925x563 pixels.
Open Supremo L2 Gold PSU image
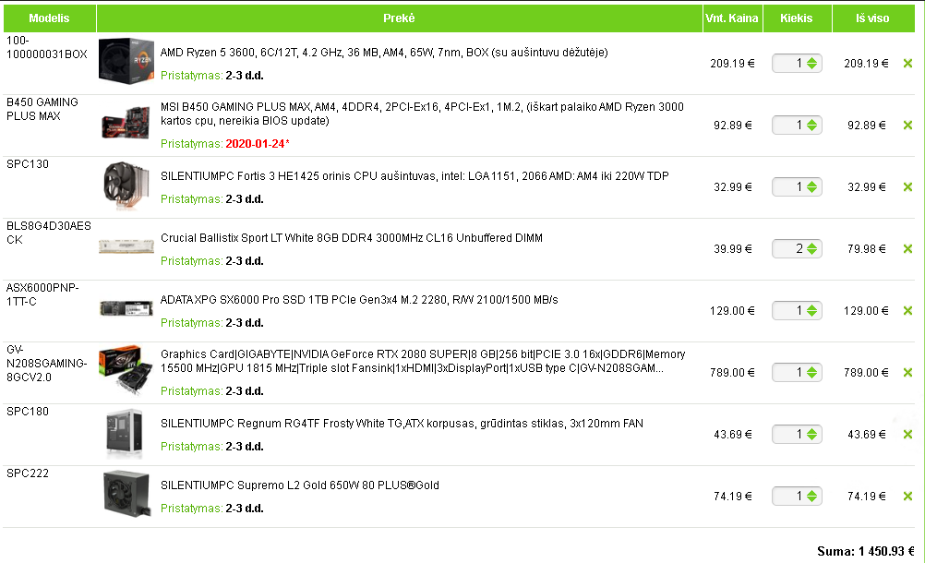pos(126,494)
